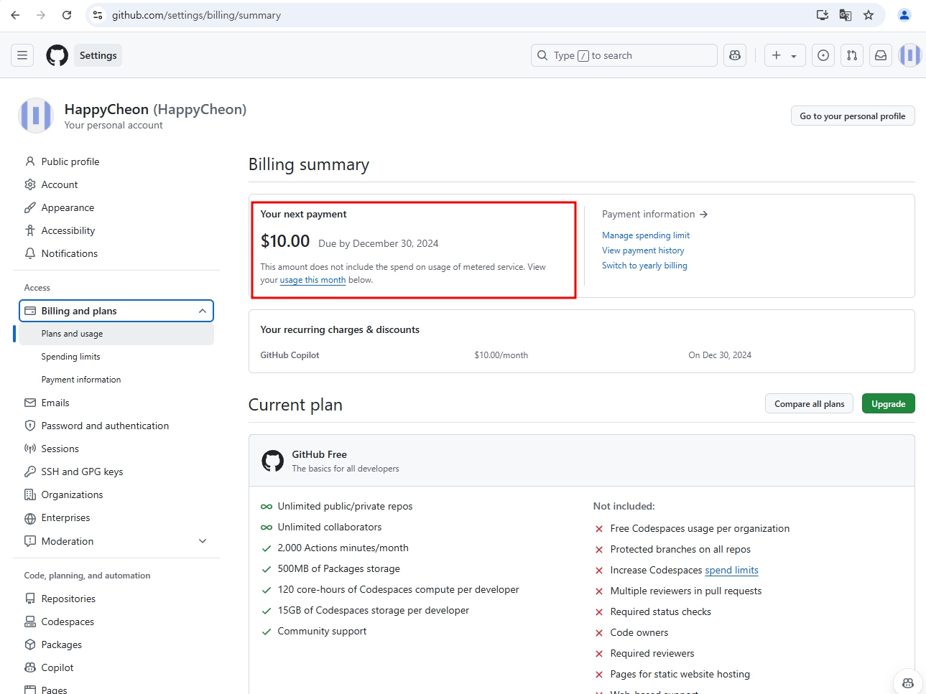Click Manage spending limit link

646,235
